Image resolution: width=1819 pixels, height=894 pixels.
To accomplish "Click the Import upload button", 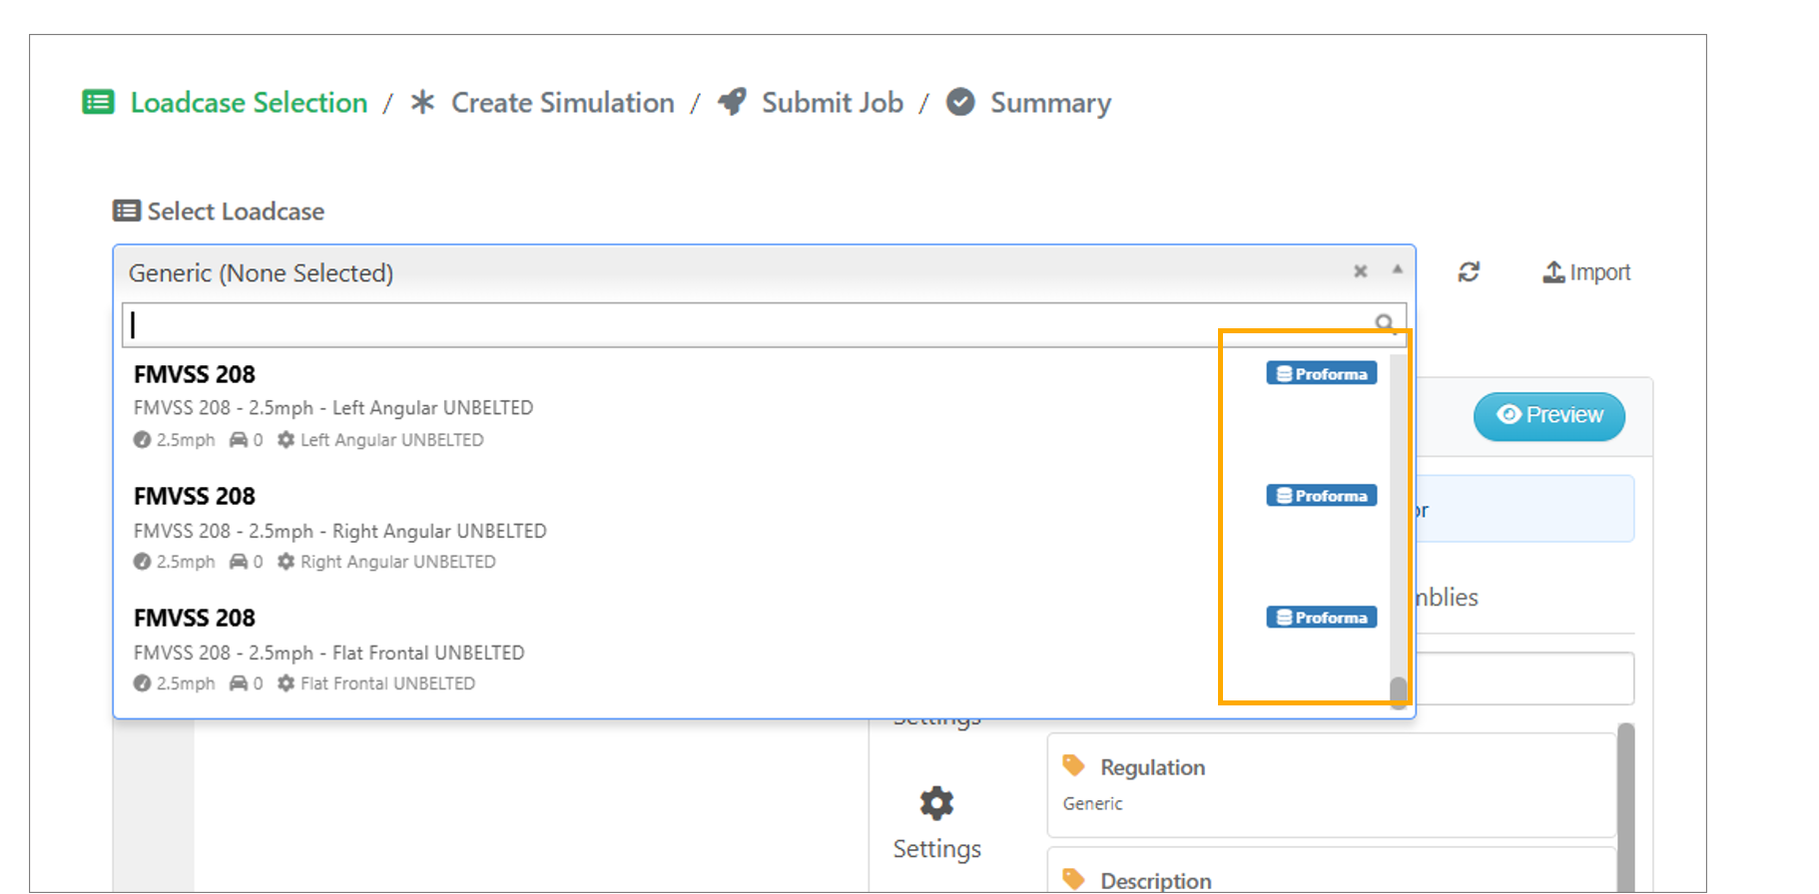I will (1586, 272).
